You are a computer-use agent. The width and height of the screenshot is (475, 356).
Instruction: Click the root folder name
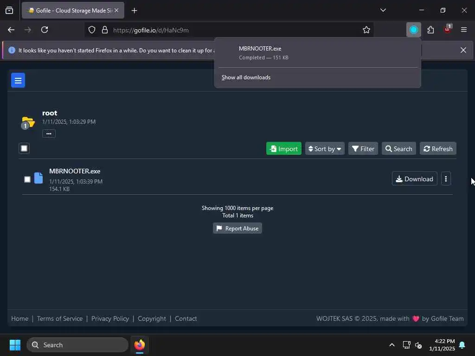(x=50, y=113)
